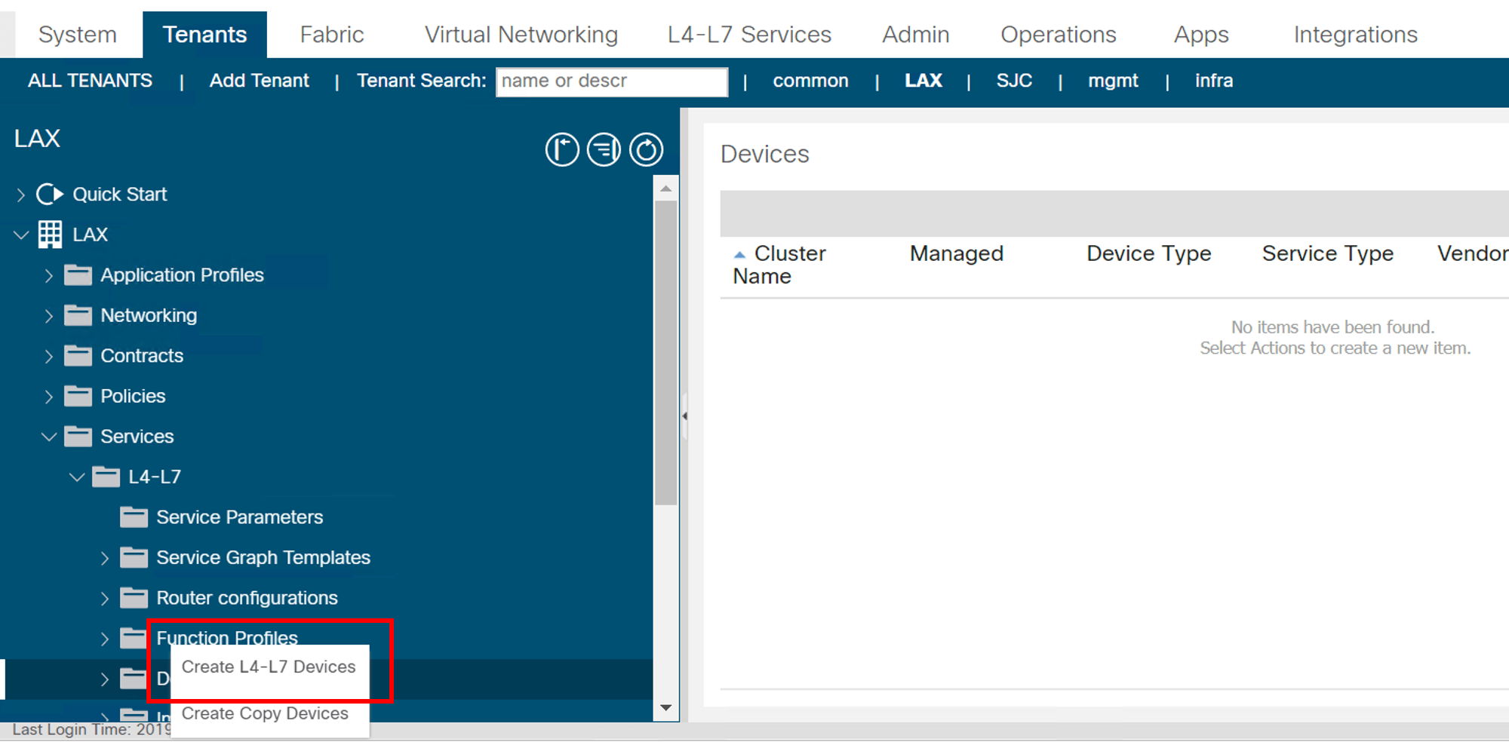Viewport: 1509px width, 742px height.
Task: Go to the common tenant
Action: coord(810,81)
